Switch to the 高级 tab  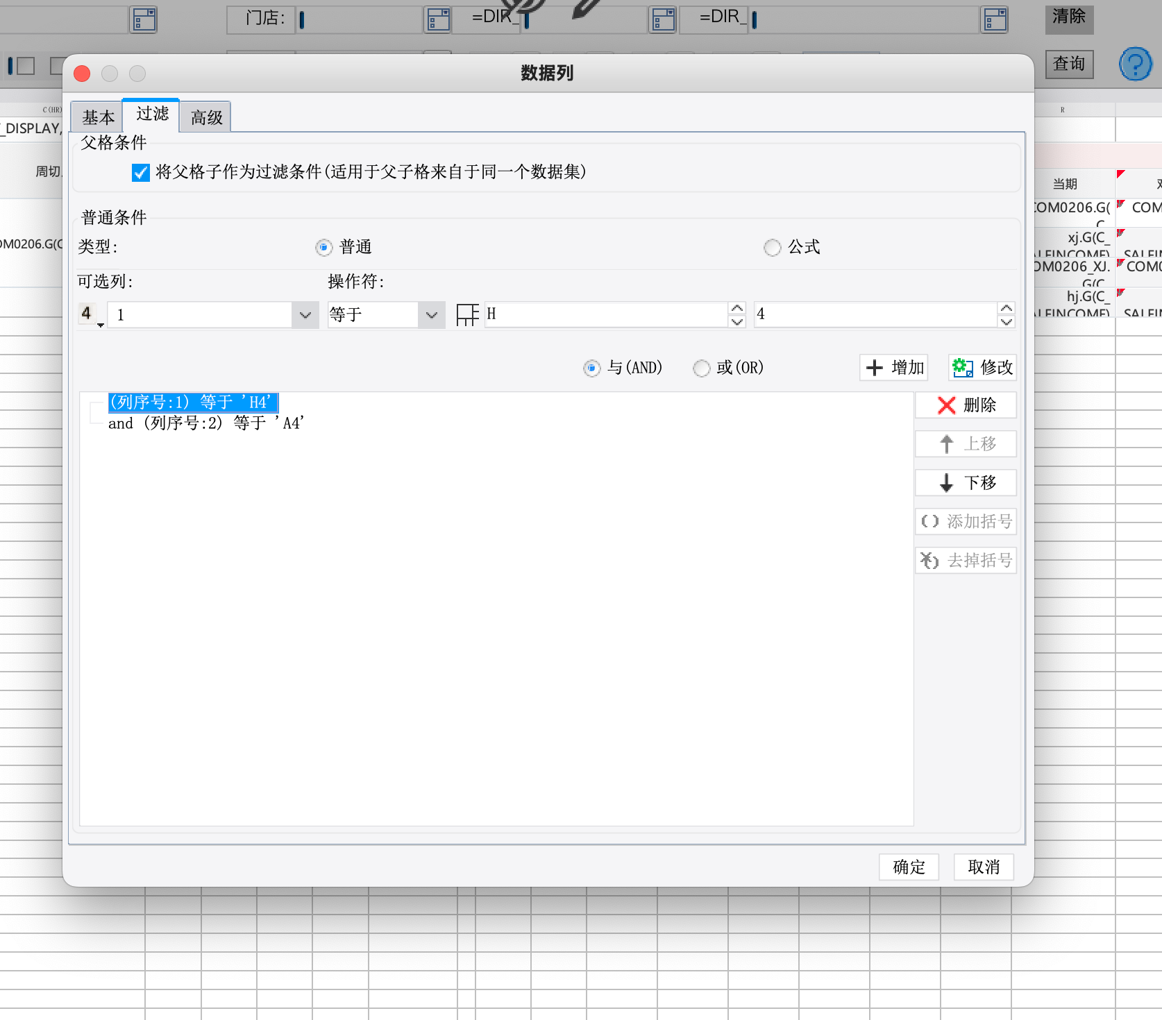pyautogui.click(x=206, y=117)
